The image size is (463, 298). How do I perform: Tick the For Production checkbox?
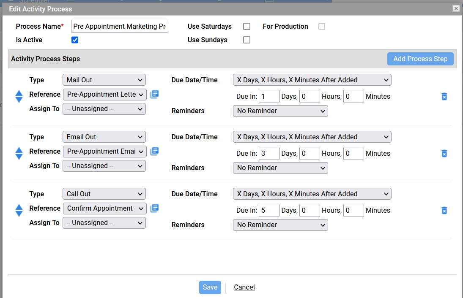click(322, 27)
